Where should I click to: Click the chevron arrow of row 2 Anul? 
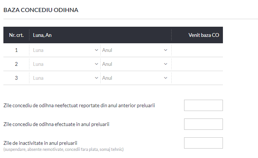tap(166, 64)
